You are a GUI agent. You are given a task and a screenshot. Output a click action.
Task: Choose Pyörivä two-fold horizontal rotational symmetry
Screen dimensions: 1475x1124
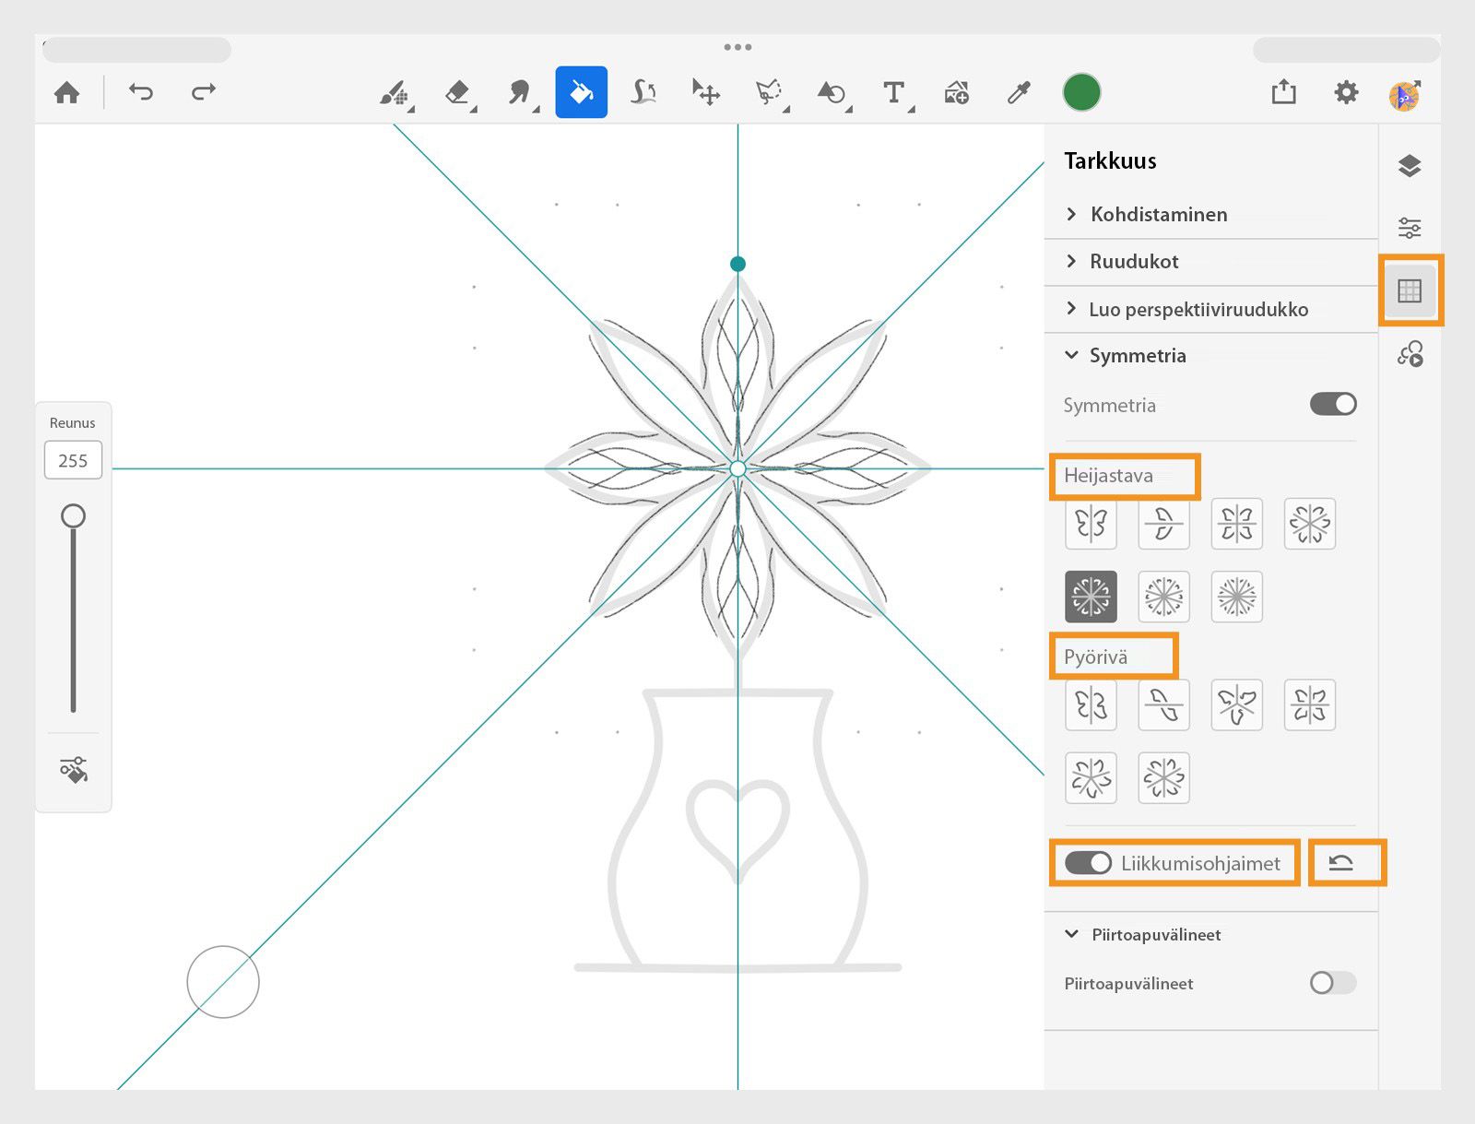(x=1163, y=705)
